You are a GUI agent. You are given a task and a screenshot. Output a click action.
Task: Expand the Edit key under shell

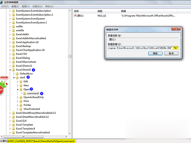(18, 82)
